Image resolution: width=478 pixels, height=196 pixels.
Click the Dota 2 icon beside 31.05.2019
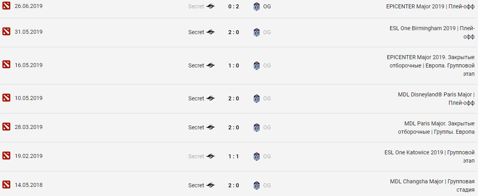6,32
